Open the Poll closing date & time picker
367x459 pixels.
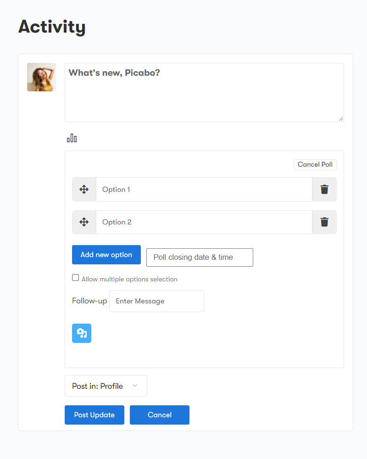point(200,257)
